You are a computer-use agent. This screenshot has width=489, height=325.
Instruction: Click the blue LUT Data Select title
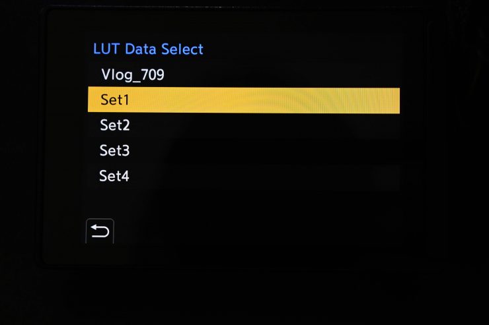148,49
